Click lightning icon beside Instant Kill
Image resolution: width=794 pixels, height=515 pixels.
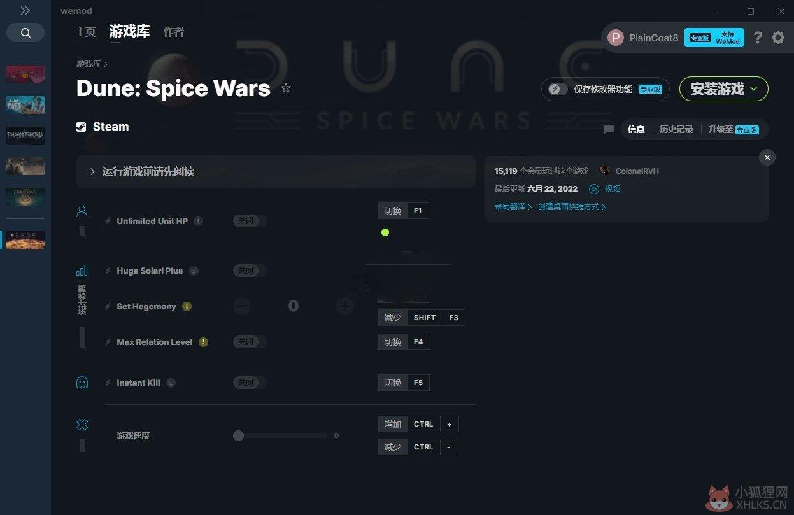[108, 383]
